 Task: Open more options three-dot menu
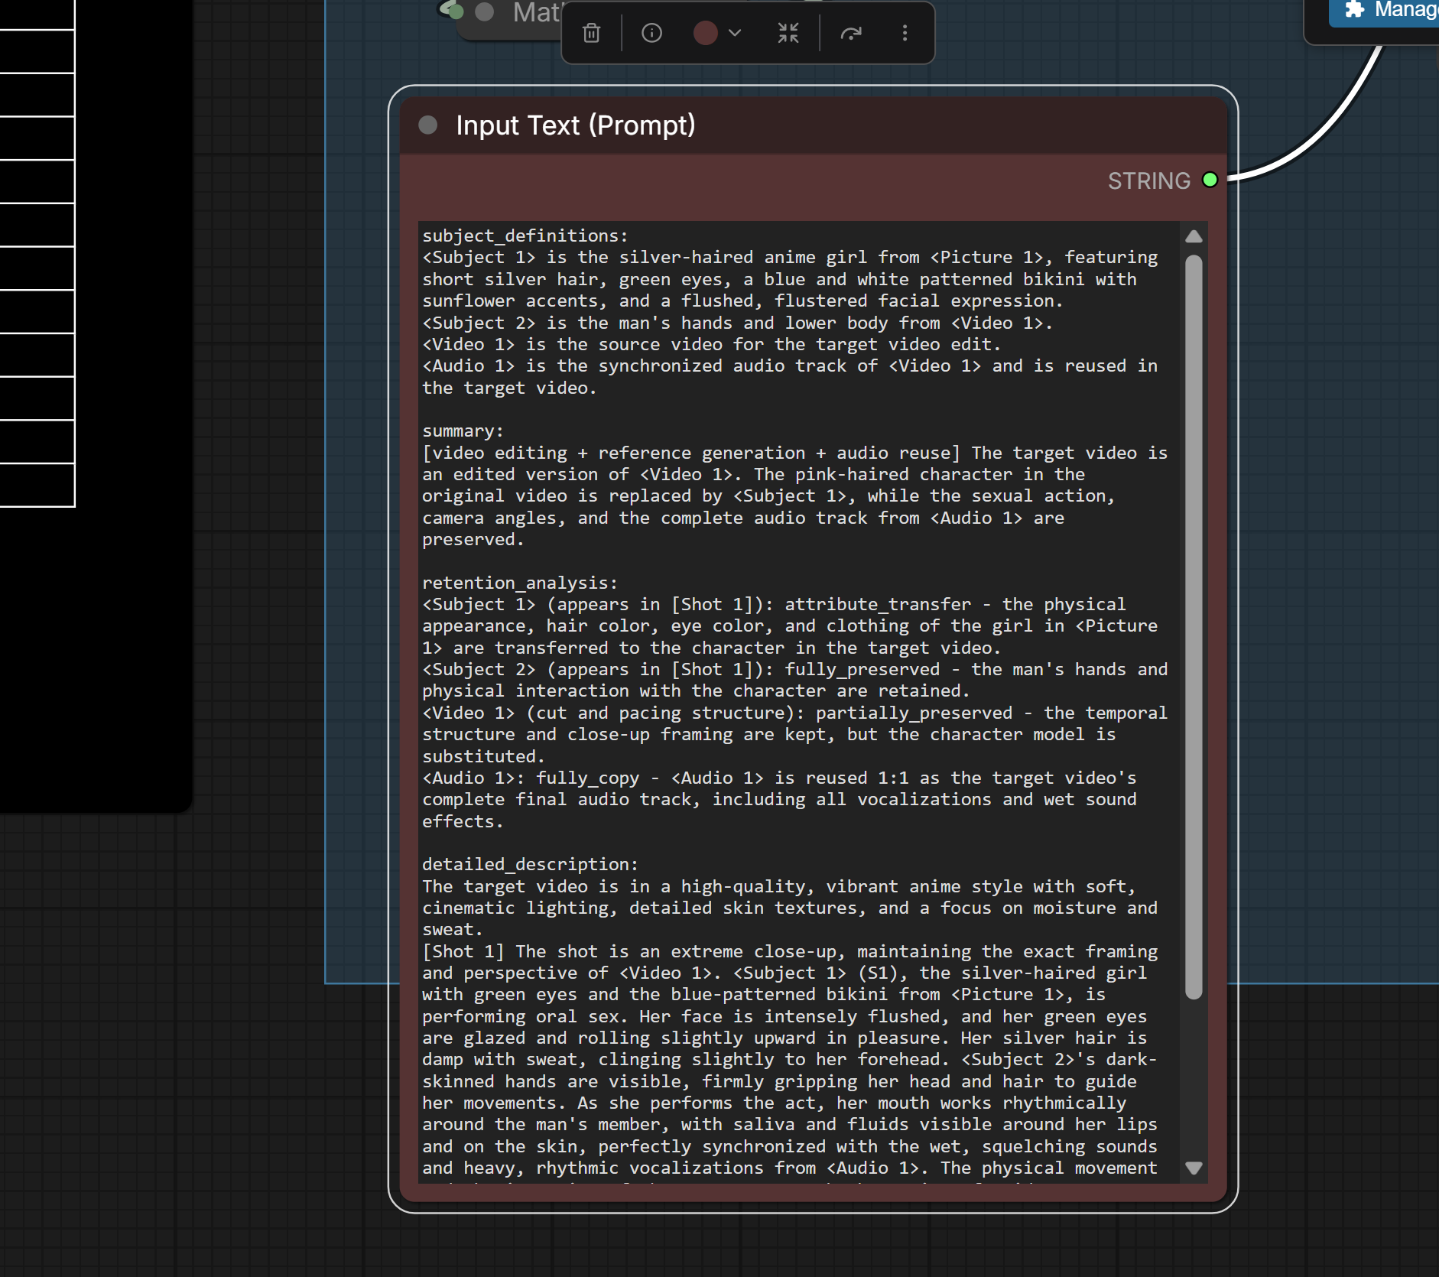click(x=905, y=33)
